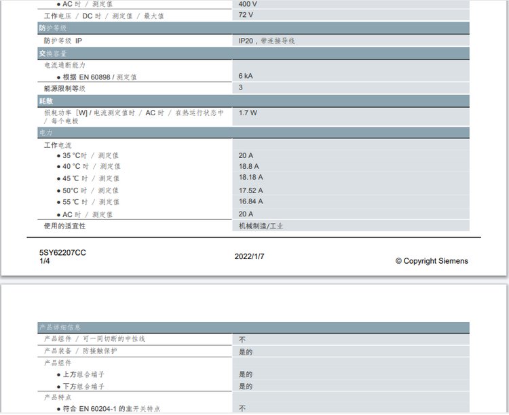509x415 pixels.
Task: Click the 17.52 A current value
Action: (x=250, y=191)
